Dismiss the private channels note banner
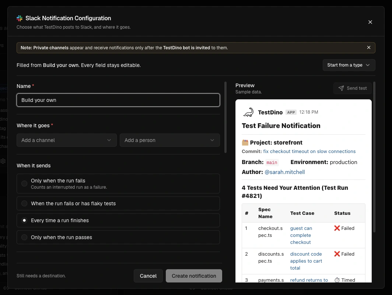Image resolution: width=392 pixels, height=295 pixels. click(368, 47)
